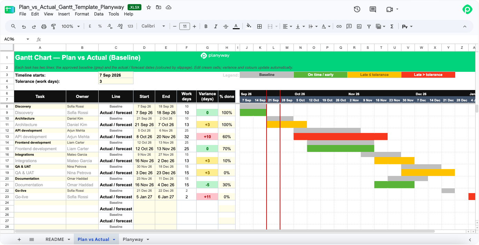
Task: Open the search menus magnifier tool
Action: click(13, 26)
